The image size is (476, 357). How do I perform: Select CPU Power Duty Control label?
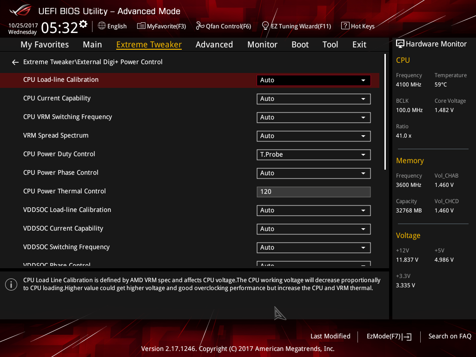(59, 154)
